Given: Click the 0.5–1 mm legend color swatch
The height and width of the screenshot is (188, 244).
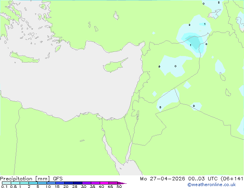Looking at the screenshot, I should (x=15, y=183).
